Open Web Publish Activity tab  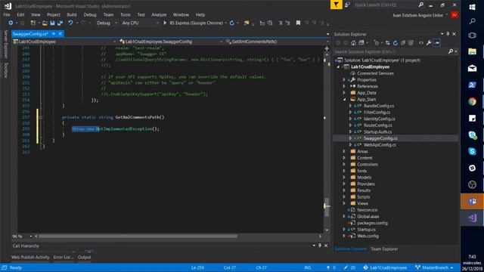pos(30,257)
